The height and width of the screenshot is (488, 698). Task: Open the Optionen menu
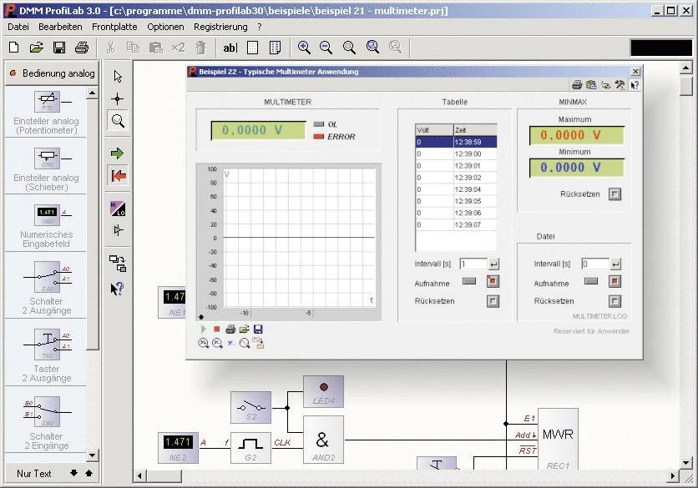pyautogui.click(x=165, y=27)
